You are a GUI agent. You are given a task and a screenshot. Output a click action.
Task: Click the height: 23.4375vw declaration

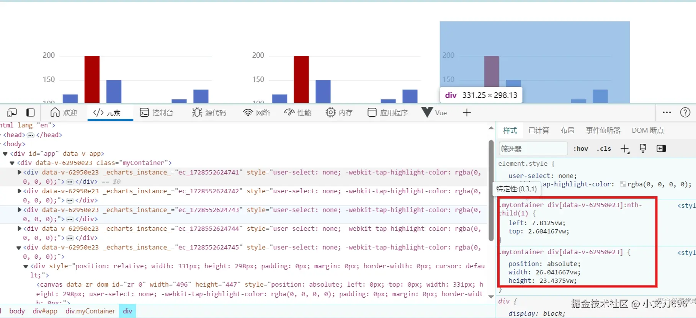(x=542, y=280)
